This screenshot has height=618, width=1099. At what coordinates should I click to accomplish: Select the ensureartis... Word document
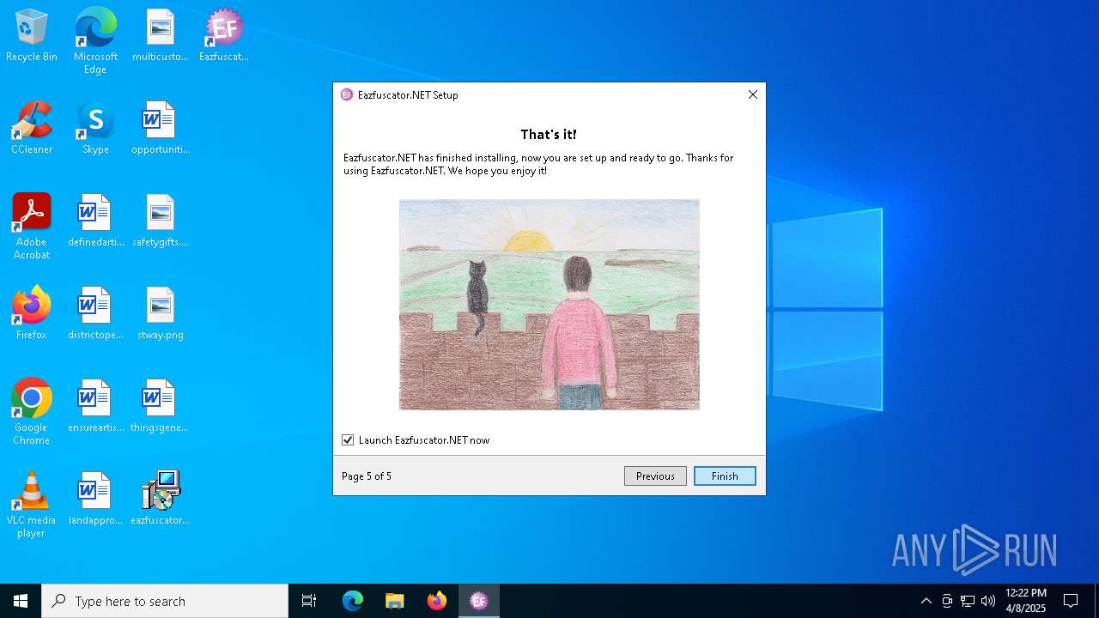(x=95, y=406)
